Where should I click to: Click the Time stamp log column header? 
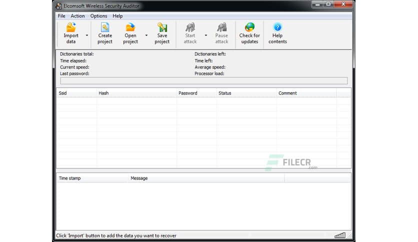point(92,178)
